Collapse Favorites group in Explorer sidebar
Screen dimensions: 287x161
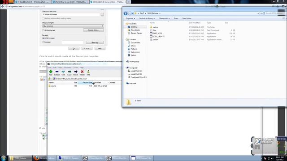pyautogui.click(x=126, y=24)
